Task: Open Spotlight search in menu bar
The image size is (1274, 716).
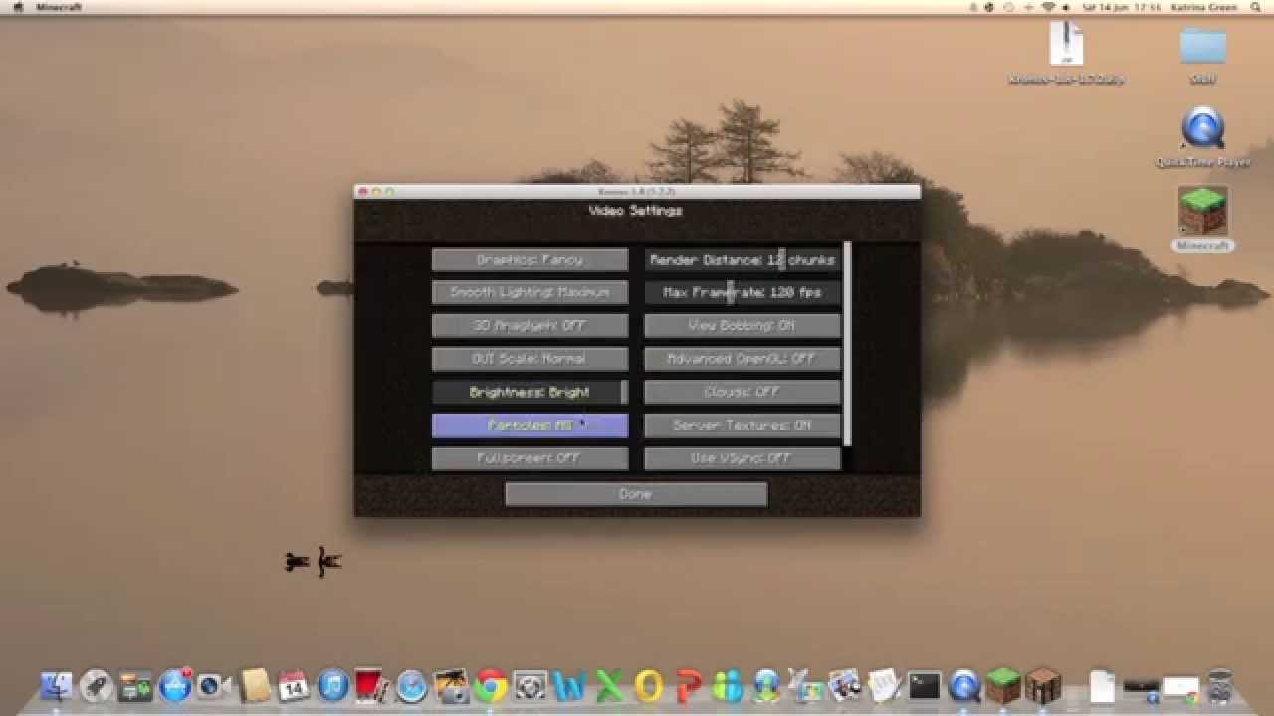Action: [x=1254, y=7]
